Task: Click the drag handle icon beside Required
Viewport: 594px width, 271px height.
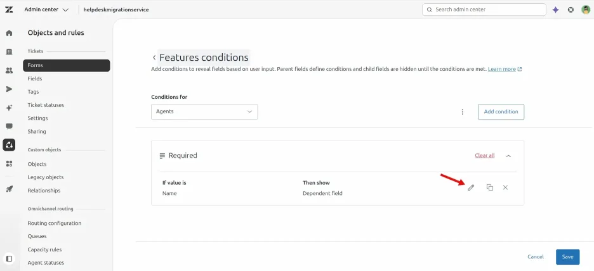Action: (x=162, y=156)
